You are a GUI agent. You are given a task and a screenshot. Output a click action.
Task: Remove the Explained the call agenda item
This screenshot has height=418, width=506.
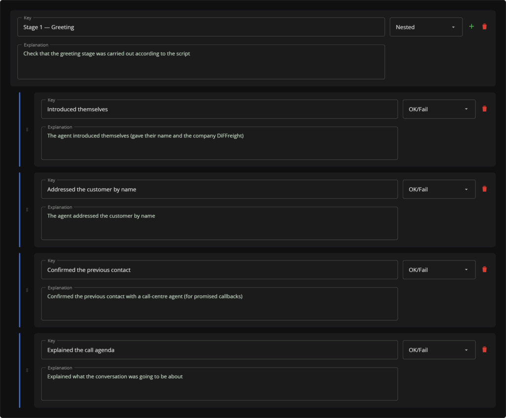(484, 350)
